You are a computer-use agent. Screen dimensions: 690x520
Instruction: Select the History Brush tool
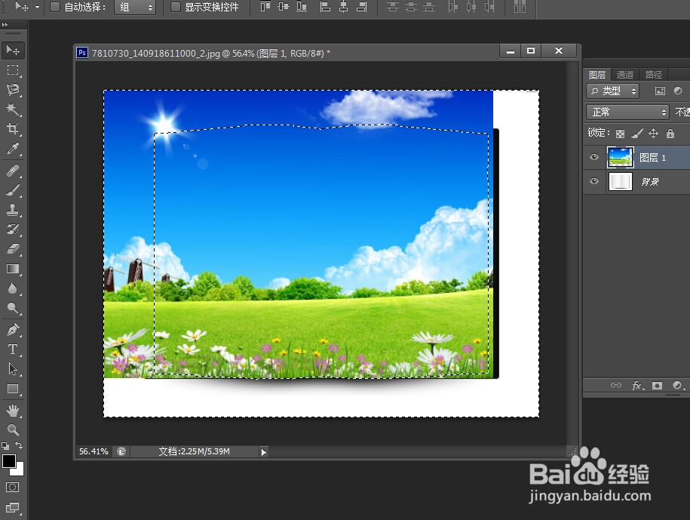pos(13,229)
